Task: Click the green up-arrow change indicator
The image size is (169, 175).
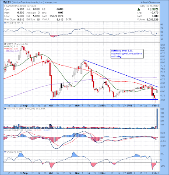Action: tap(139, 9)
